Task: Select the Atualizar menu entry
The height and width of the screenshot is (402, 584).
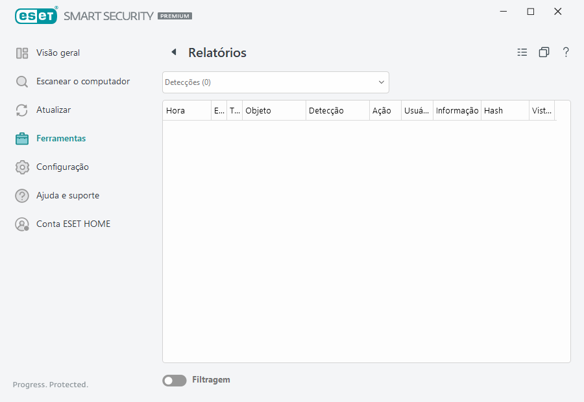Action: (x=55, y=110)
